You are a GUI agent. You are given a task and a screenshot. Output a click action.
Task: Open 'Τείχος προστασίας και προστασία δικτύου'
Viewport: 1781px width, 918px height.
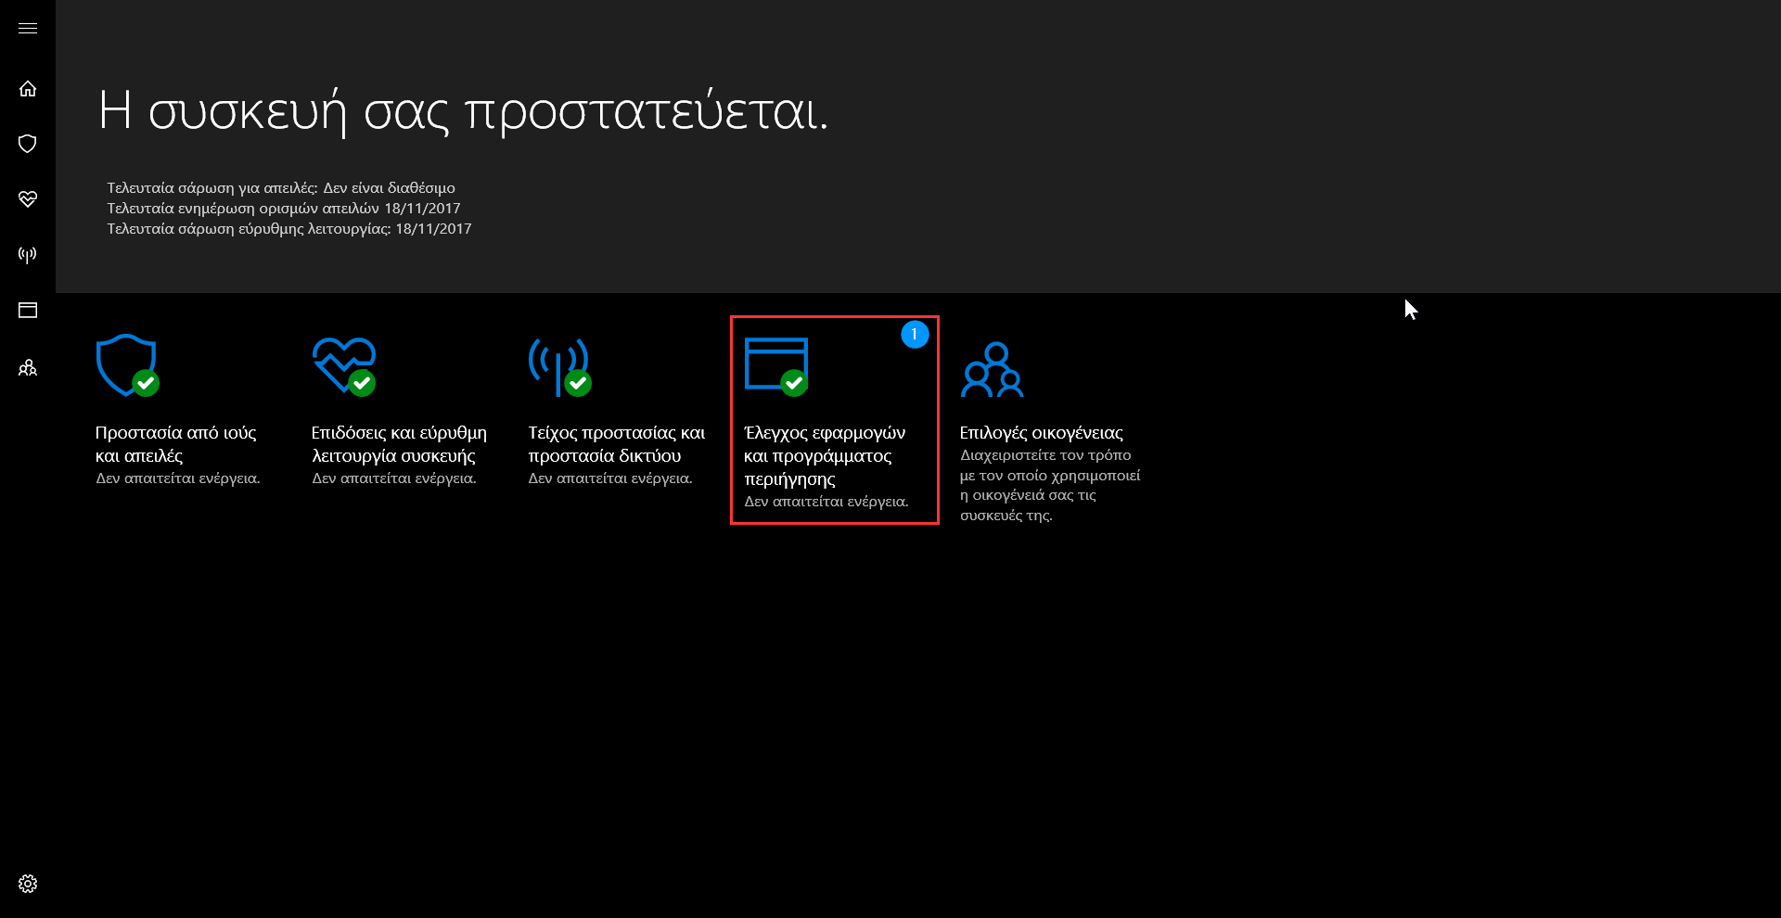pyautogui.click(x=617, y=444)
